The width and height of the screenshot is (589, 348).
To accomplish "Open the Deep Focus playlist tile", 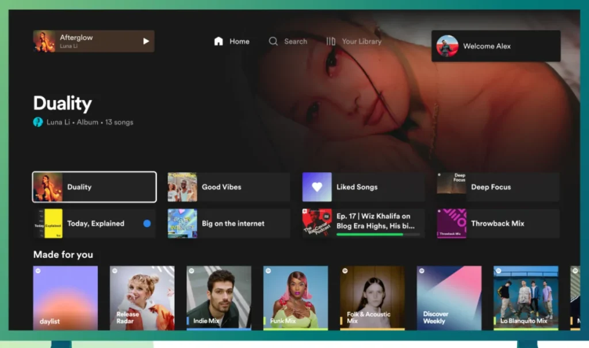I will coord(498,187).
